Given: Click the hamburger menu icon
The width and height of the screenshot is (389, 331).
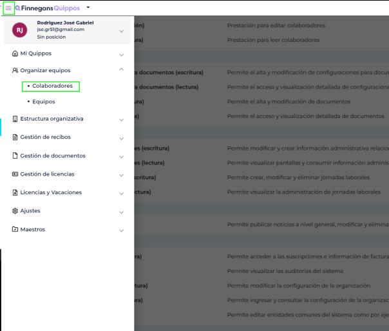Looking at the screenshot, I should coord(8,8).
